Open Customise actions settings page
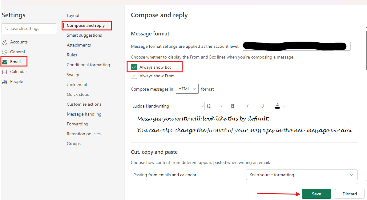The width and height of the screenshot is (367, 200). tap(84, 104)
